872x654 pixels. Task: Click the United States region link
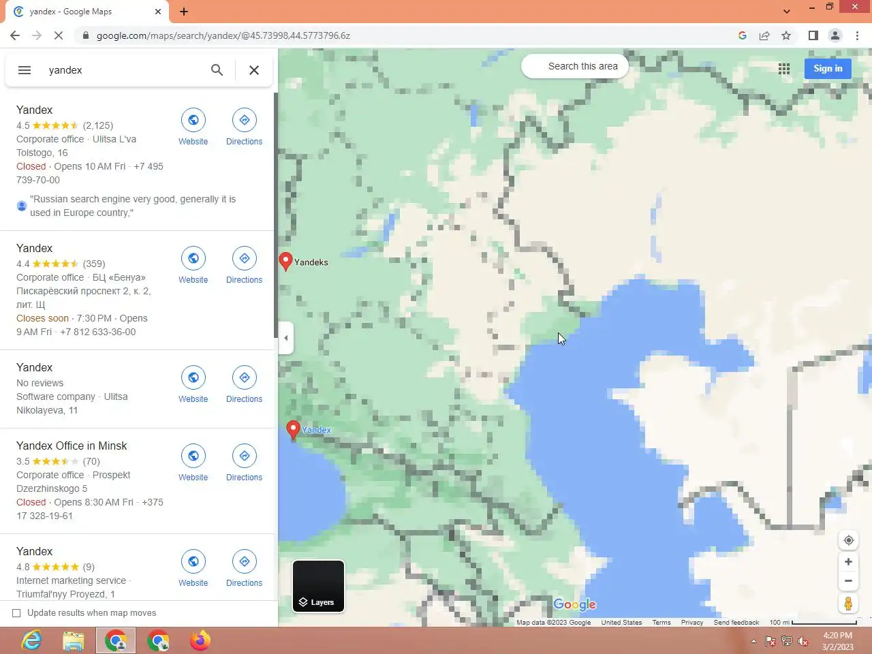click(621, 623)
